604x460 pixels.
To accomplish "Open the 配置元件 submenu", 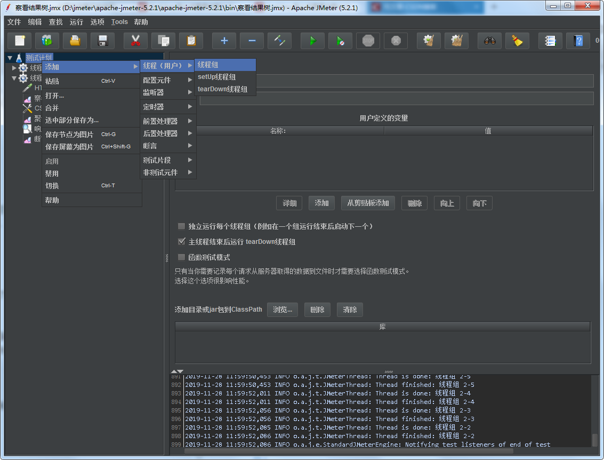I will pyautogui.click(x=168, y=80).
